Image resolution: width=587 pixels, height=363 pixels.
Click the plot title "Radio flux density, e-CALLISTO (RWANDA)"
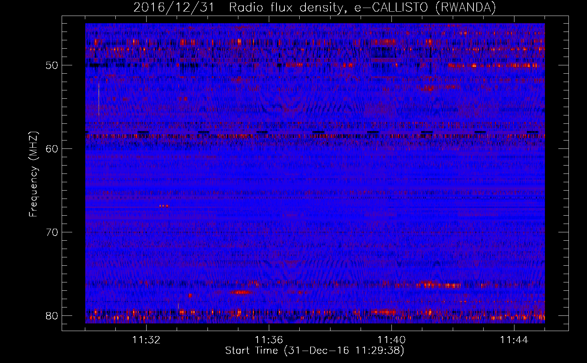(362, 8)
